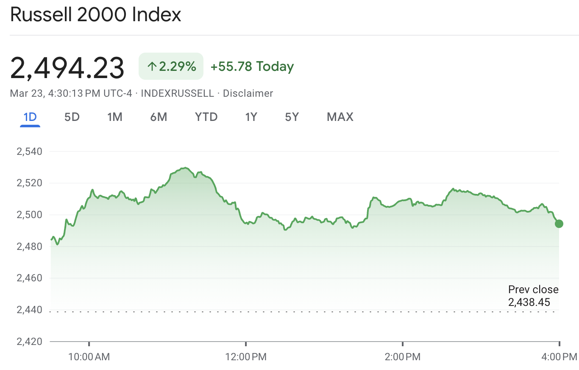This screenshot has width=579, height=370.
Task: Select the 1D time range tab
Action: point(30,117)
